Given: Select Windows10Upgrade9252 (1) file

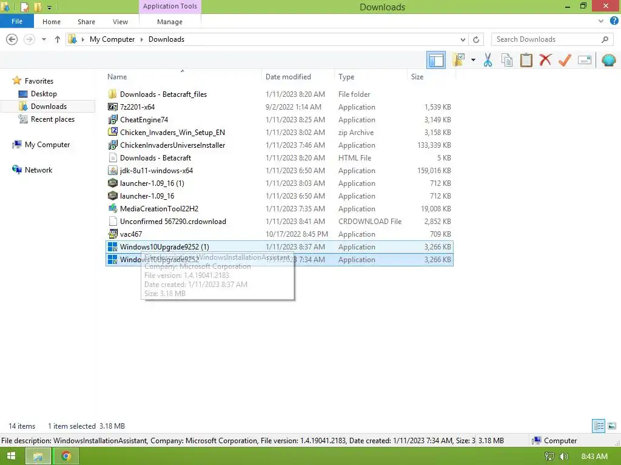Looking at the screenshot, I should pyautogui.click(x=279, y=247).
